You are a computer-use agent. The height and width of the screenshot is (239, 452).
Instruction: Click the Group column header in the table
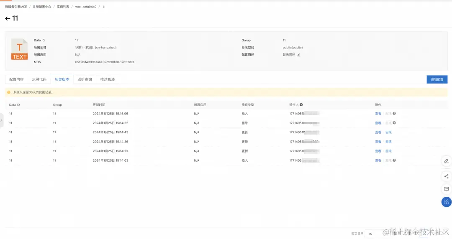tap(57, 105)
